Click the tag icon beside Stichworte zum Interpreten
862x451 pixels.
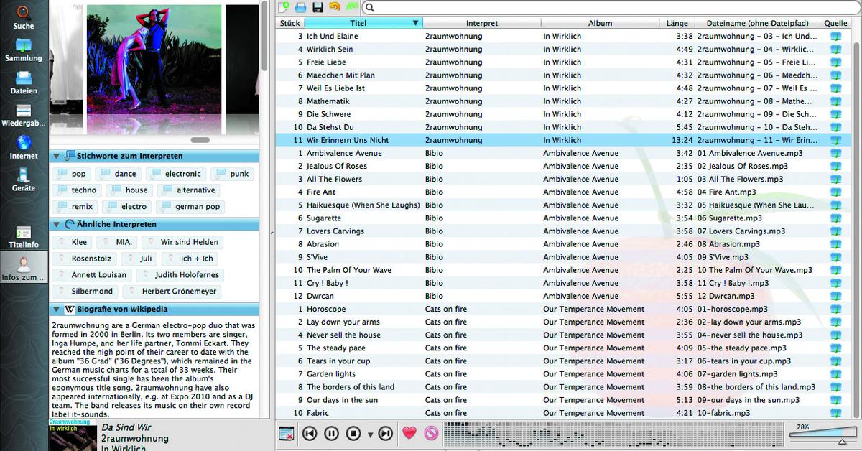click(70, 156)
